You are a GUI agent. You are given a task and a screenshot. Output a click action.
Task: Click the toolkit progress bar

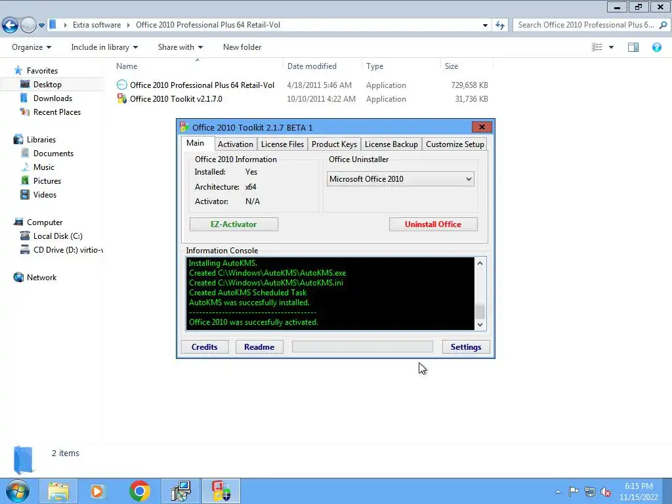click(x=362, y=346)
